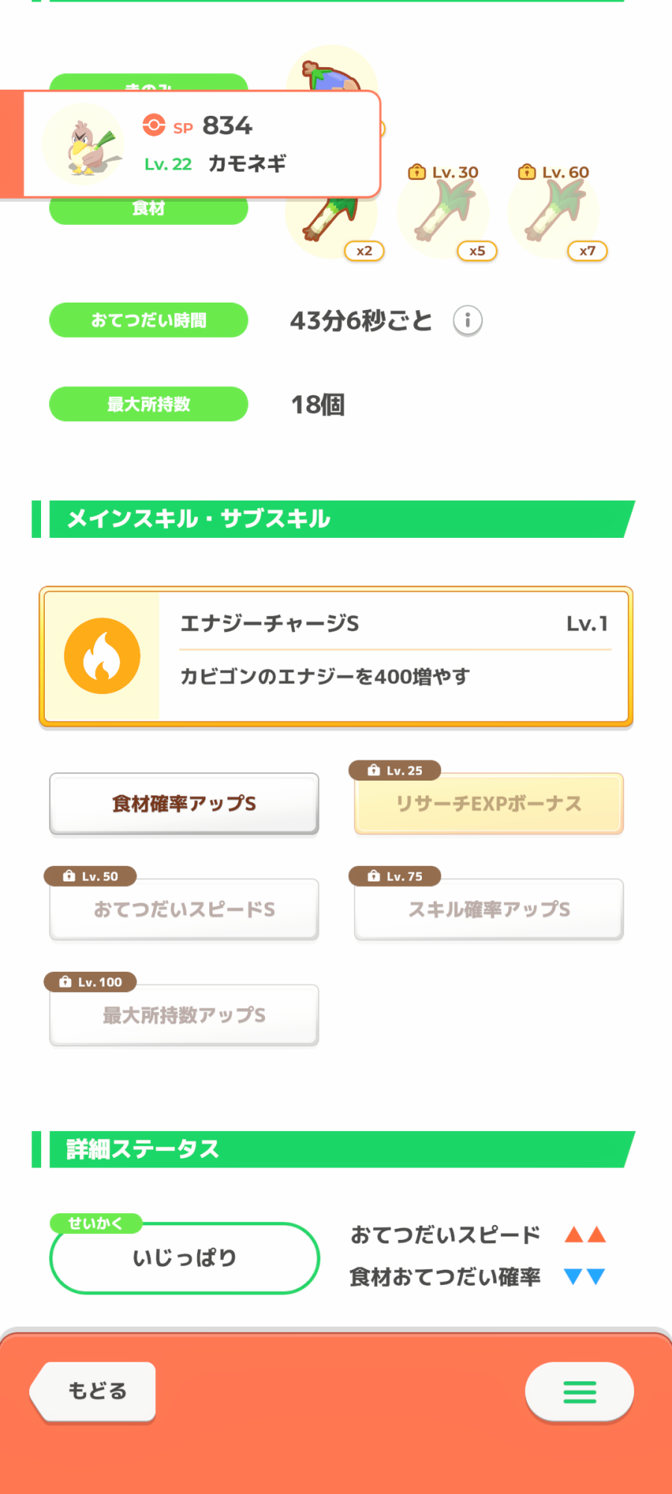Tap the orange flame main skill icon
672x1494 pixels.
click(102, 656)
